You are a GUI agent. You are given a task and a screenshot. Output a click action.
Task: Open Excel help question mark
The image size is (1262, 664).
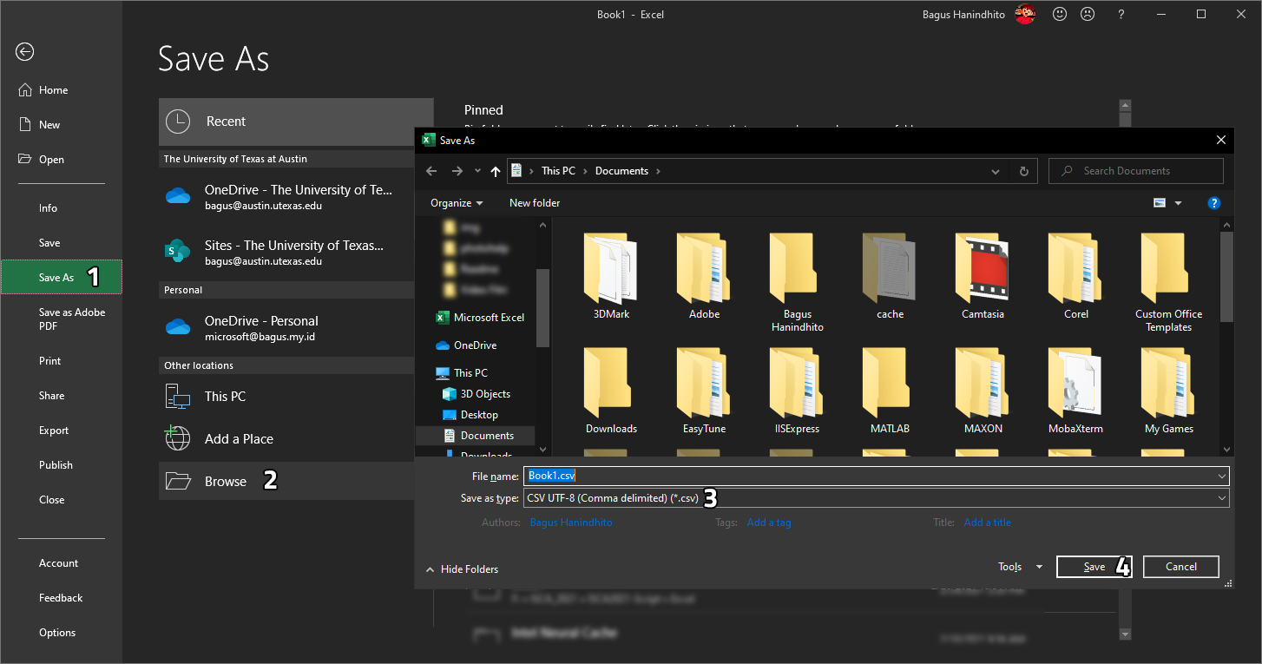[1121, 14]
